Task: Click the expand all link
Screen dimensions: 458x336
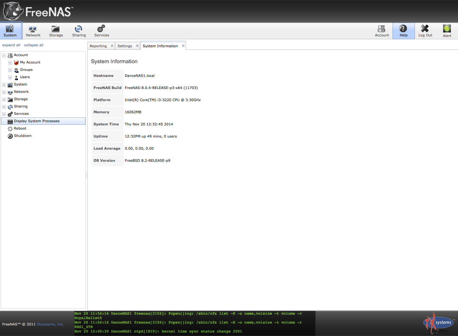Action: (x=11, y=45)
